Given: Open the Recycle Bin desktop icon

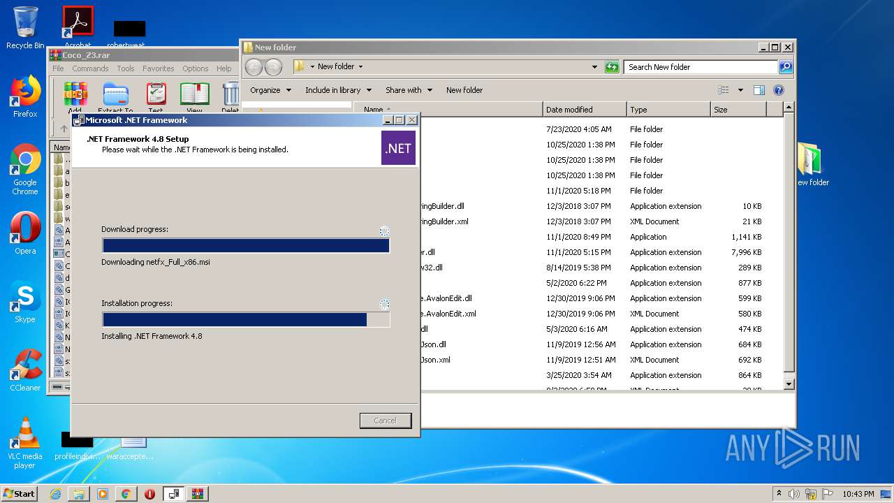Looking at the screenshot, I should pos(25,28).
